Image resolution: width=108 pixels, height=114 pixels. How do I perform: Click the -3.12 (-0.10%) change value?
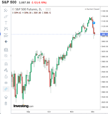pos(39,3)
